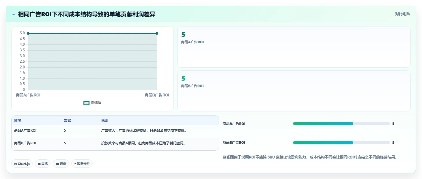422x179 pixels.
Task: Click the 数据卡片 tag
Action: [x=82, y=164]
